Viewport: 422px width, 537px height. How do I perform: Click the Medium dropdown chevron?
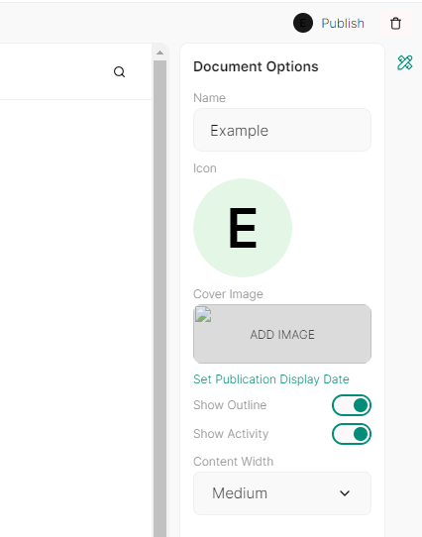point(345,493)
